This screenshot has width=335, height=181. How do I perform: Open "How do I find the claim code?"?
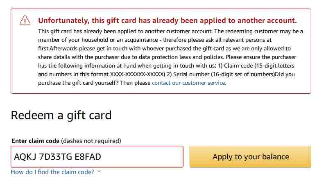coord(52,172)
